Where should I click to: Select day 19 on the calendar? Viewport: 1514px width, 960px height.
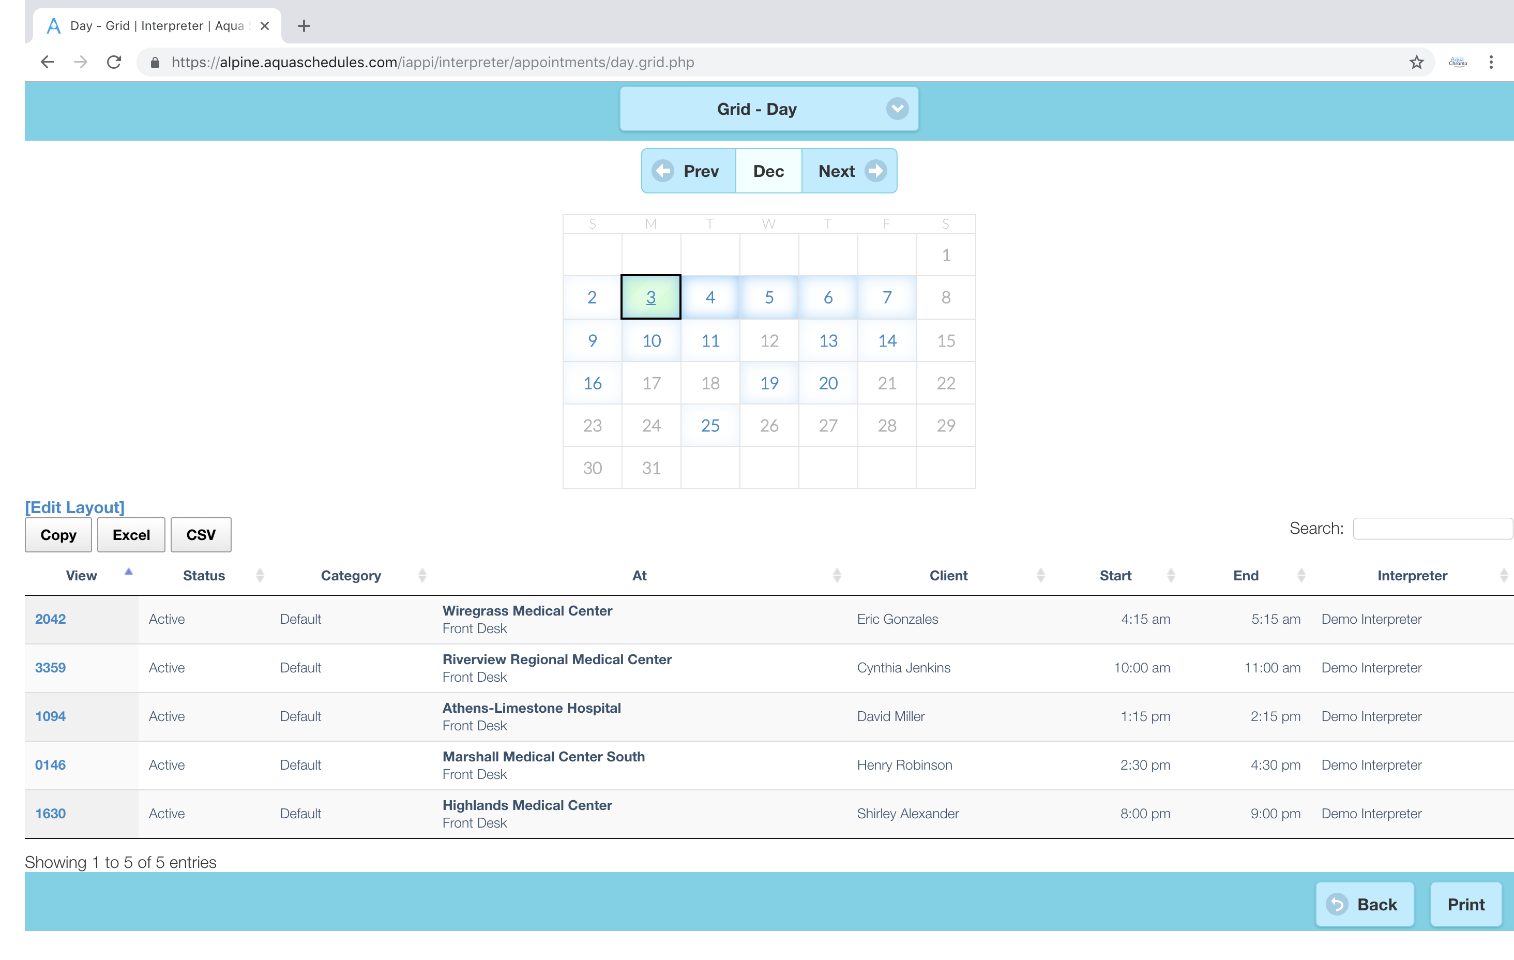(x=769, y=383)
